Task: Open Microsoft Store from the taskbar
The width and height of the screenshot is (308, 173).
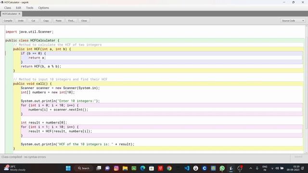Action: click(x=152, y=168)
